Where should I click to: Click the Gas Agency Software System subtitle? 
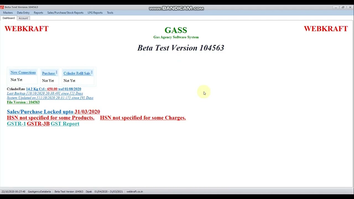176,37
